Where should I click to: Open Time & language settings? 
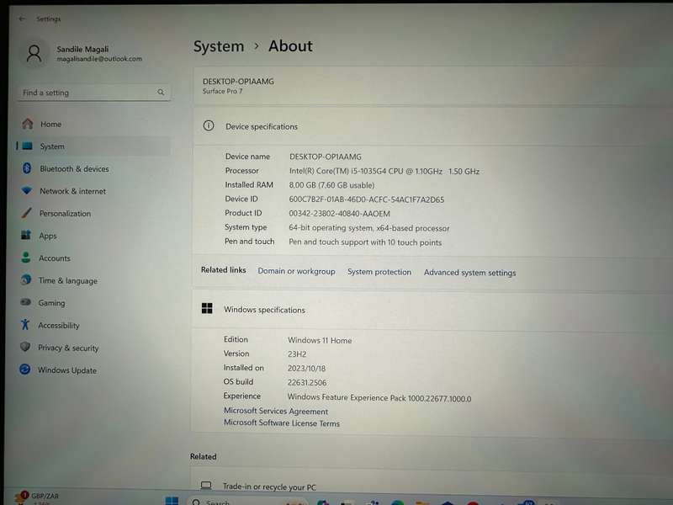coord(93,280)
